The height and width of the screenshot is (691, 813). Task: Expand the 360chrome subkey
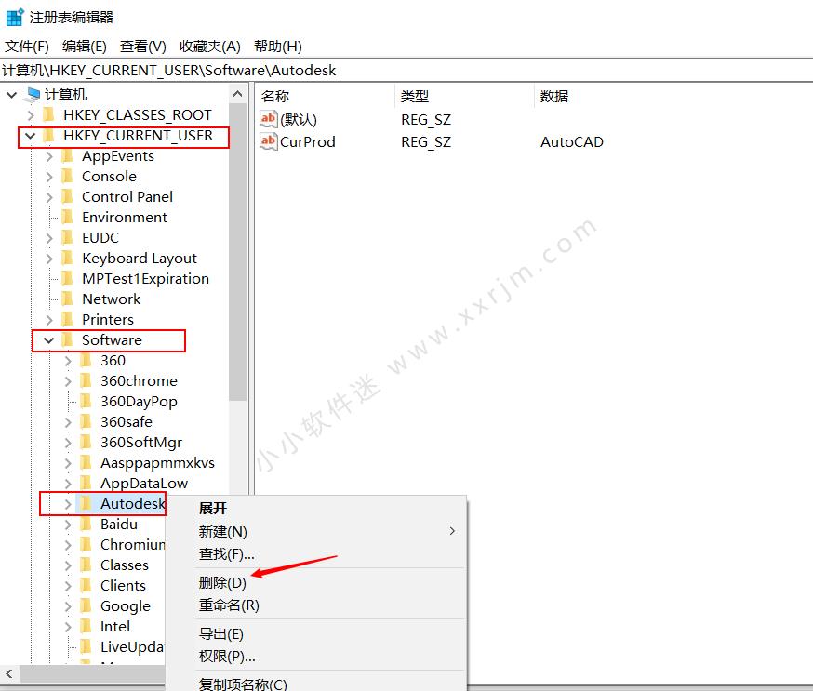(70, 380)
